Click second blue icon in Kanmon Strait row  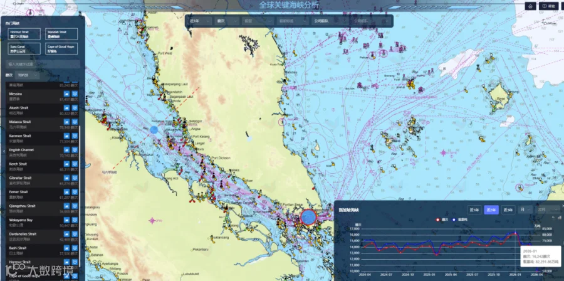(x=75, y=135)
